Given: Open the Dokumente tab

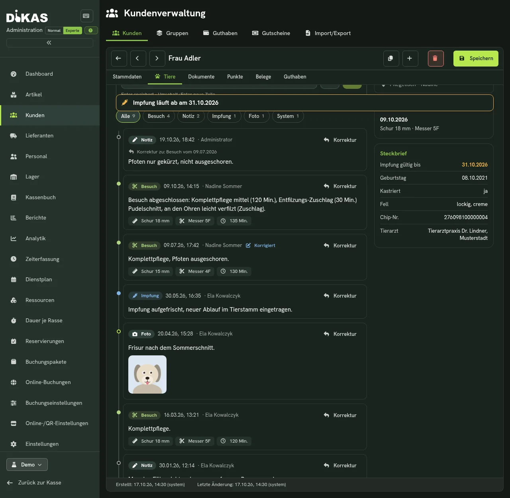Looking at the screenshot, I should pos(201,77).
